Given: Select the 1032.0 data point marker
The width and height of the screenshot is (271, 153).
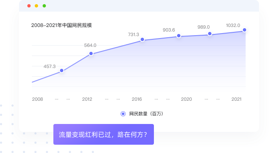Looking at the screenshot, I should (x=245, y=30).
